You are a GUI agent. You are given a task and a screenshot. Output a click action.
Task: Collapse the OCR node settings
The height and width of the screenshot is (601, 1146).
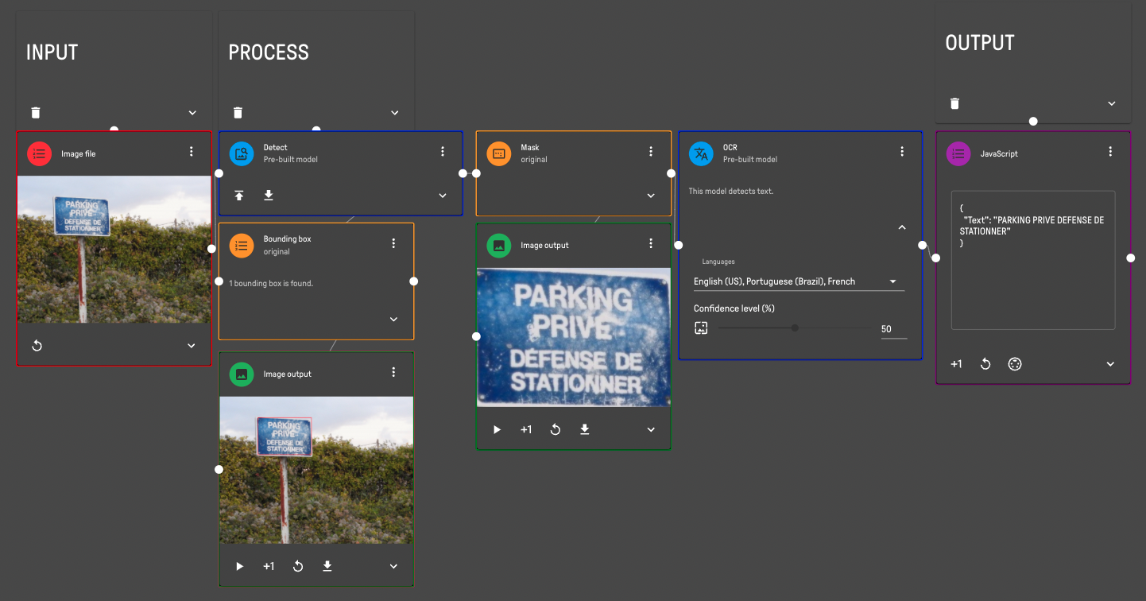(x=902, y=227)
